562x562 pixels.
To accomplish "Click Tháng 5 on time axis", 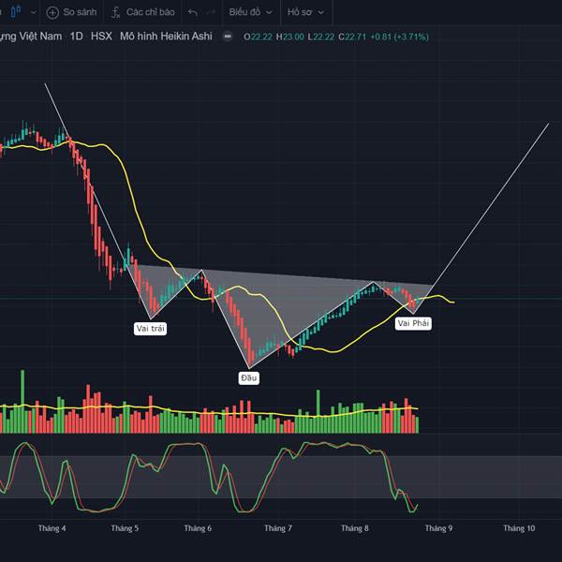I will pos(125,528).
